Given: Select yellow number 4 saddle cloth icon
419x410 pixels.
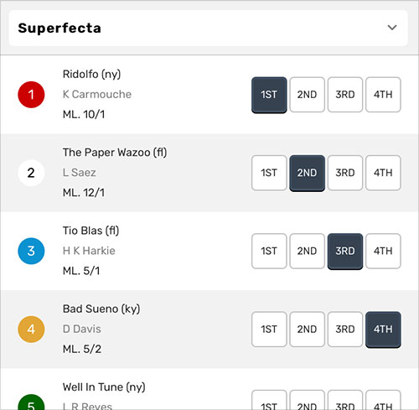Looking at the screenshot, I should (31, 330).
